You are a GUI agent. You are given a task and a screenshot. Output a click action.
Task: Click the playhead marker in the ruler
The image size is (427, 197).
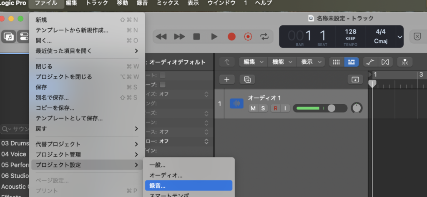tap(372, 84)
